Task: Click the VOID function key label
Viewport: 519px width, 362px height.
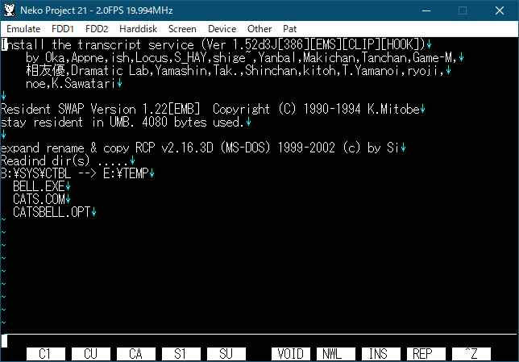Action: click(291, 354)
